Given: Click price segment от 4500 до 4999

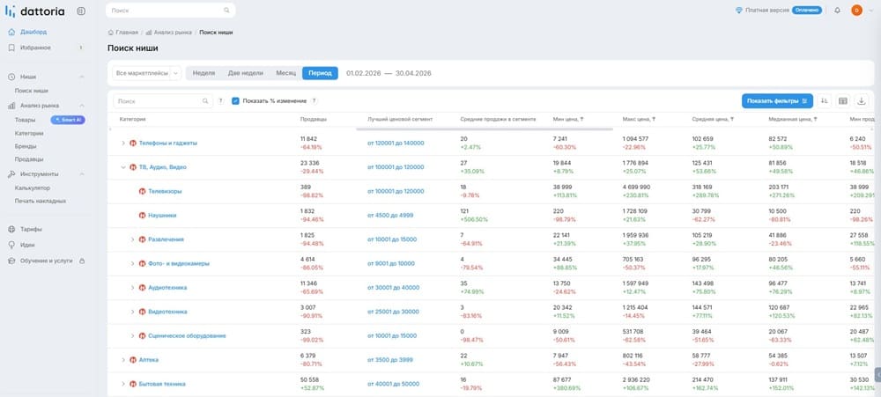Looking at the screenshot, I should (390, 215).
